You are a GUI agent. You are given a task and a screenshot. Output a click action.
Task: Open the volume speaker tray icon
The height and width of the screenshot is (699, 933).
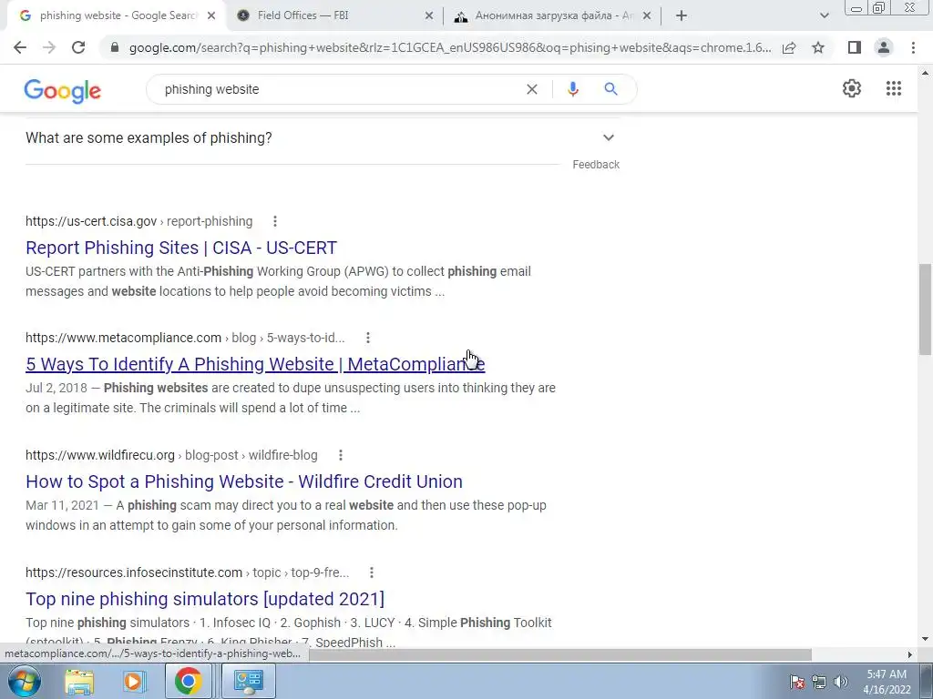840,682
